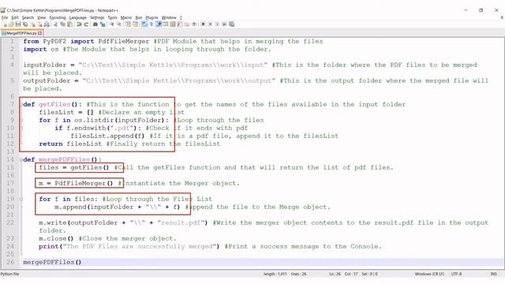
Task: Start macro recording red button
Action: click(203, 24)
